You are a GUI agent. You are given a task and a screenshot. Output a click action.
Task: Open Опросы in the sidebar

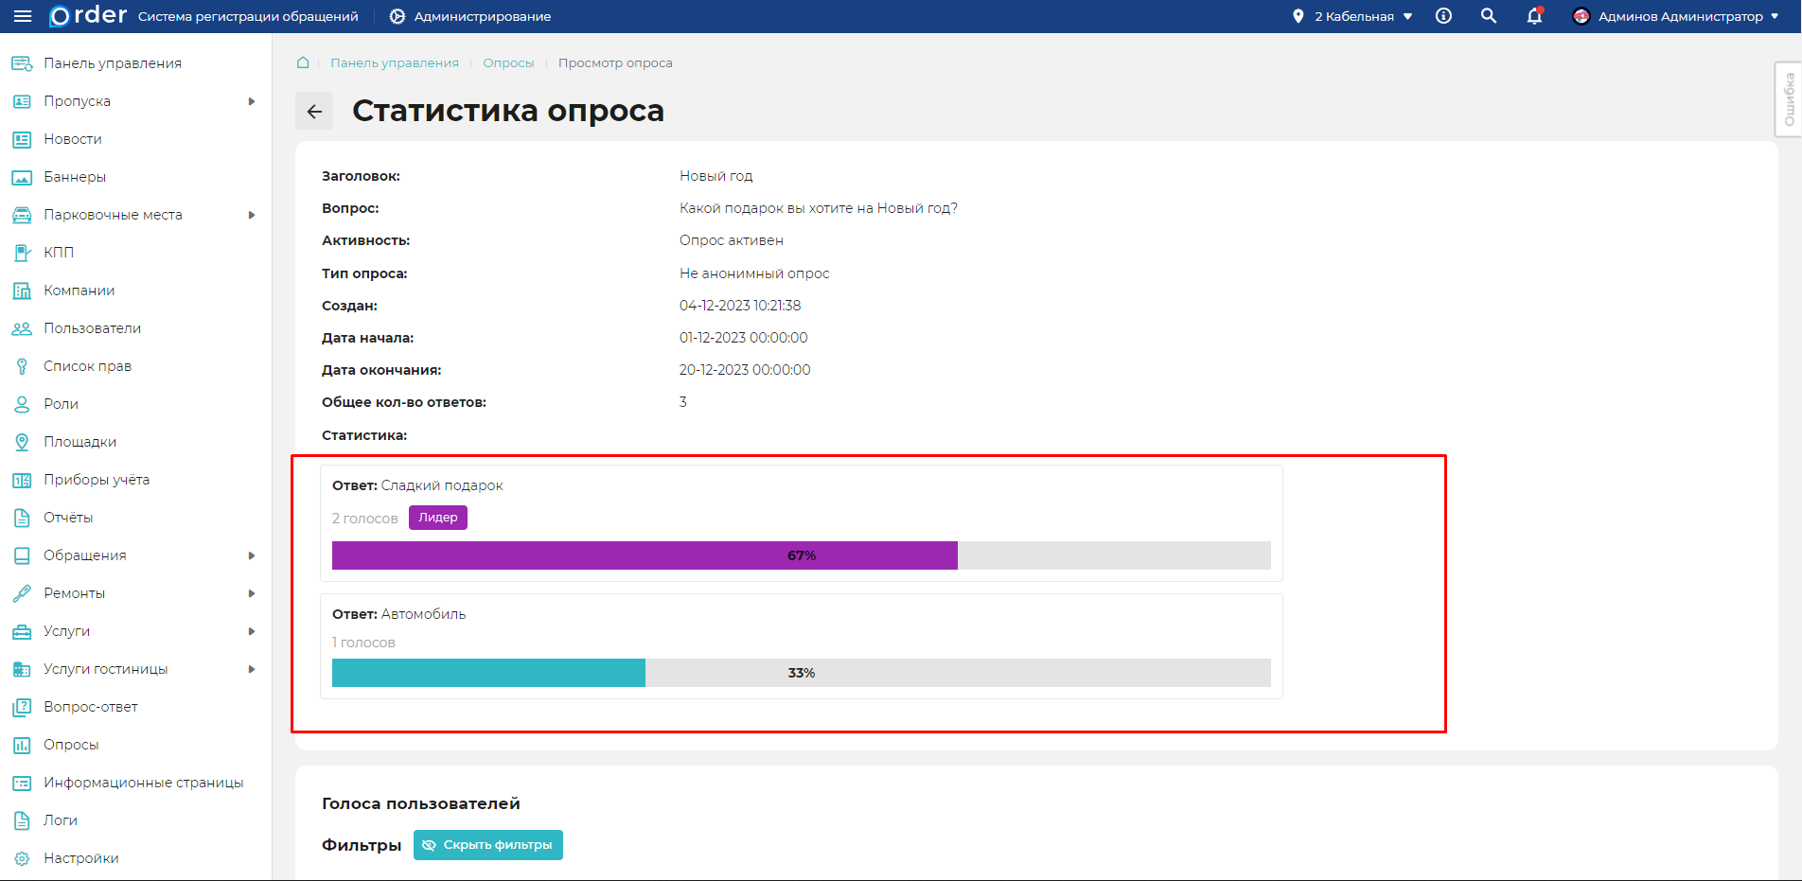pyautogui.click(x=71, y=745)
